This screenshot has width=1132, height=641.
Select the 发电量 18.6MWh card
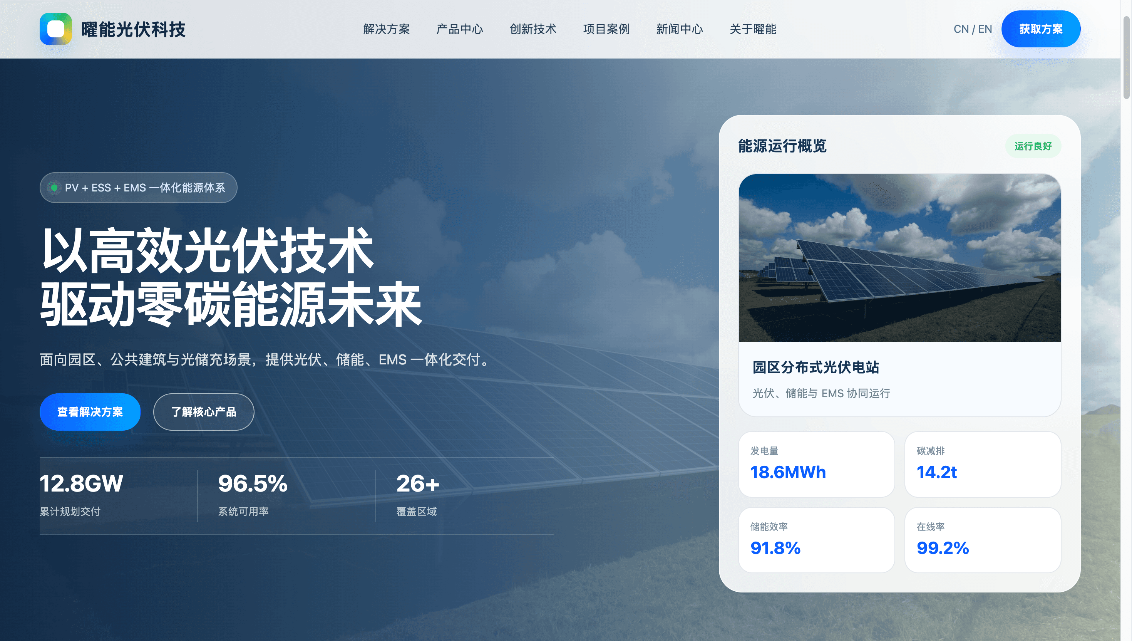point(817,465)
